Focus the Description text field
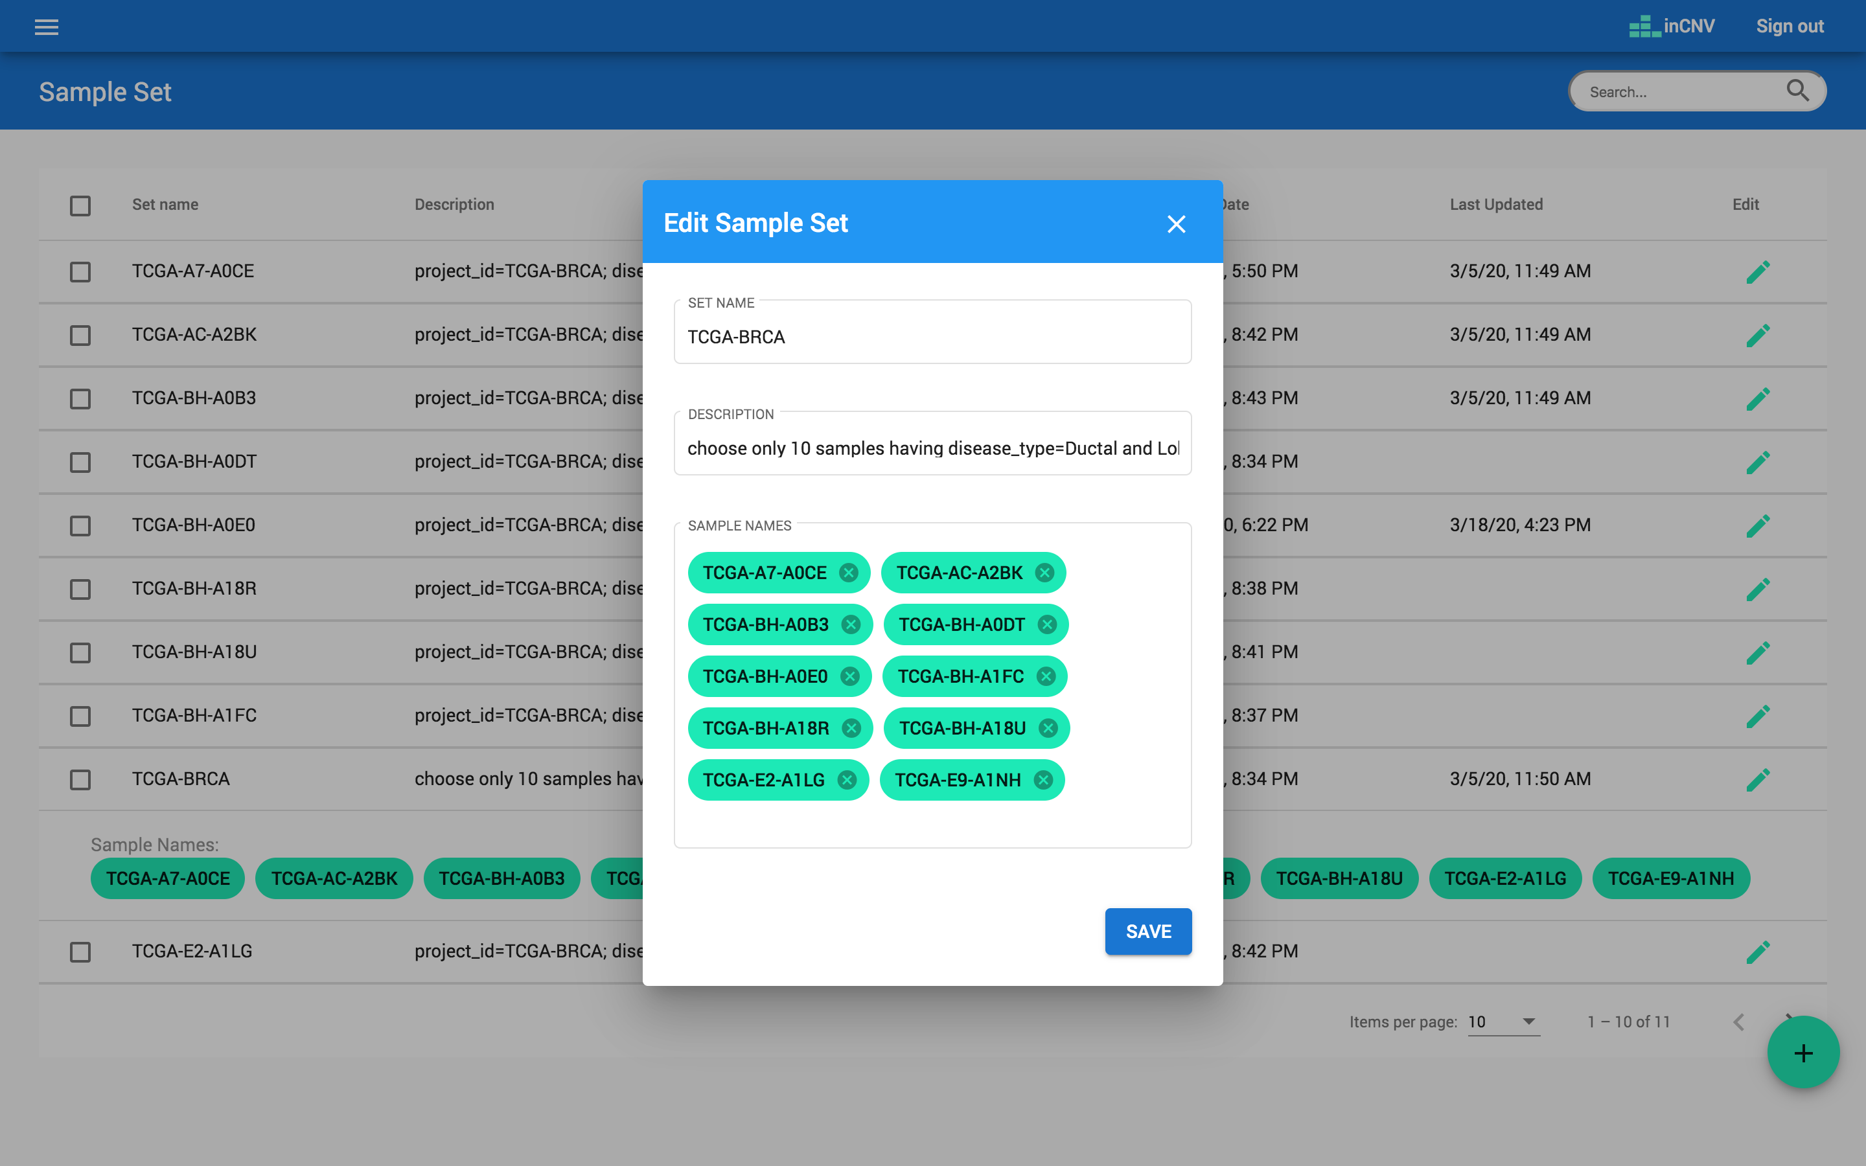This screenshot has width=1866, height=1166. (932, 448)
